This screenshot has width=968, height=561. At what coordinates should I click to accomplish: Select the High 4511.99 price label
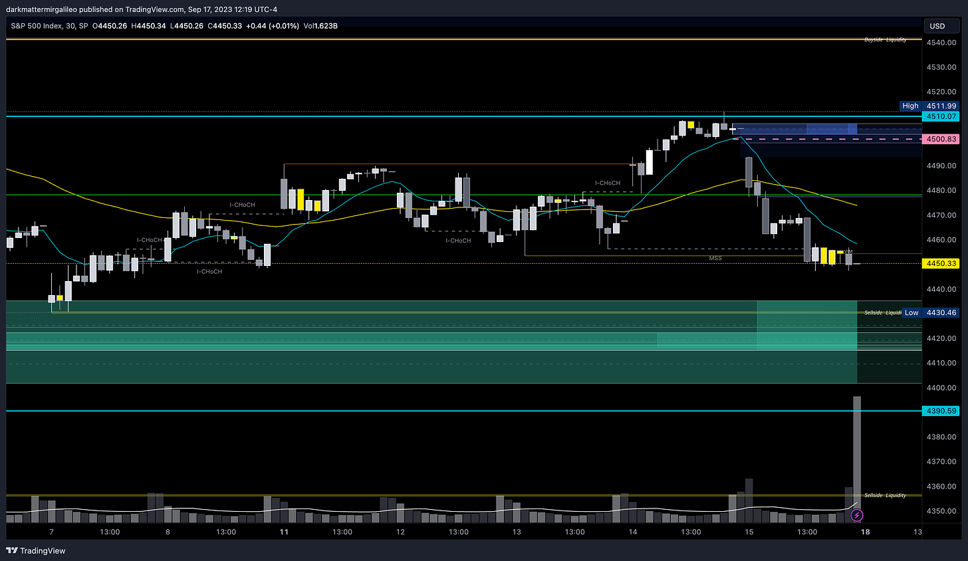pyautogui.click(x=929, y=106)
